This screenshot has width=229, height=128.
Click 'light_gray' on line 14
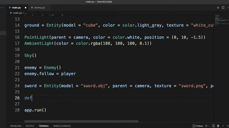point(150,25)
